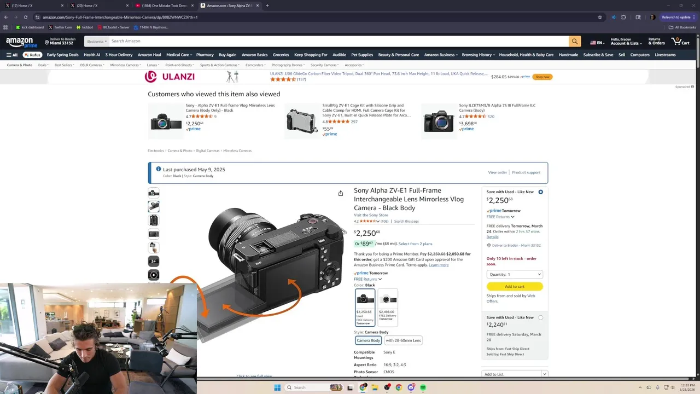Open the View order link
This screenshot has width=700, height=394.
pos(498,172)
